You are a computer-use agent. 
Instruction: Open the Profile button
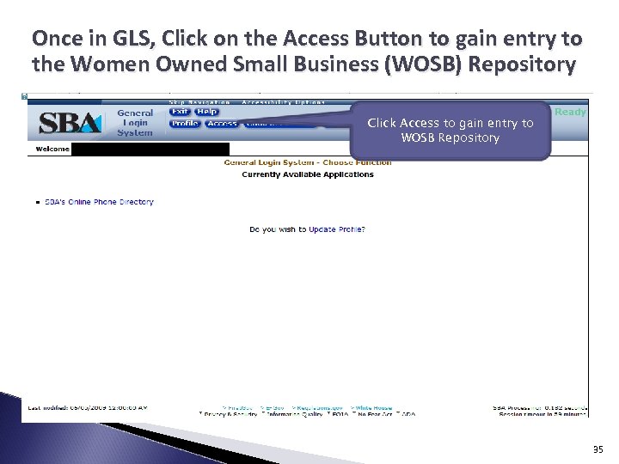click(185, 124)
